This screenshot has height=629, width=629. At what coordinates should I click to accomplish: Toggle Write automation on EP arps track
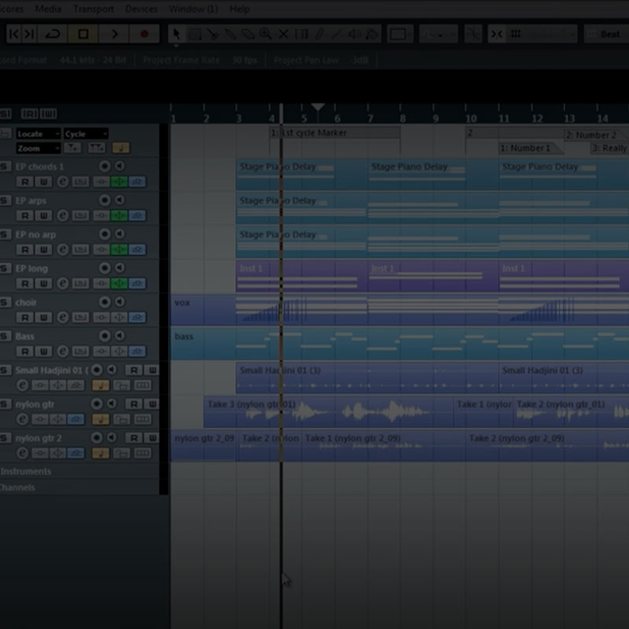coord(43,215)
